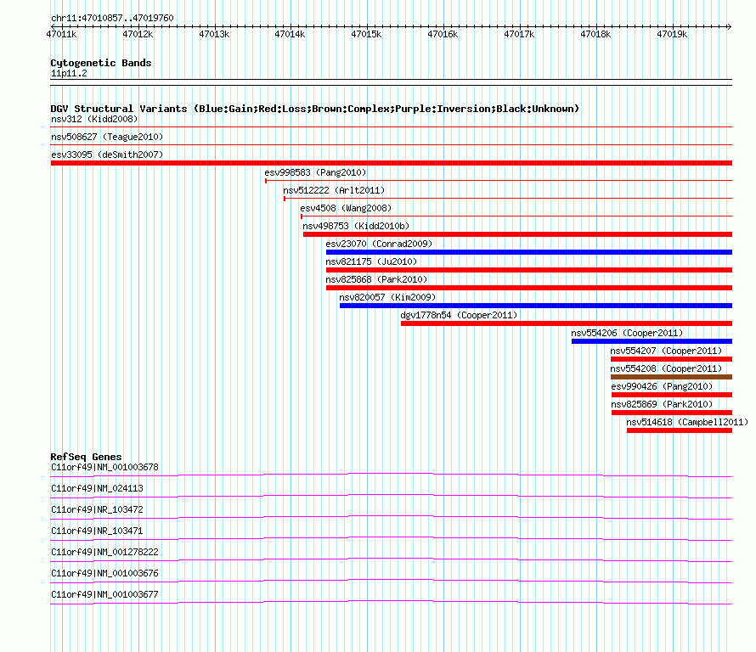Click the red nsv498753 loss bar
This screenshot has width=756, height=652.
coord(517,234)
